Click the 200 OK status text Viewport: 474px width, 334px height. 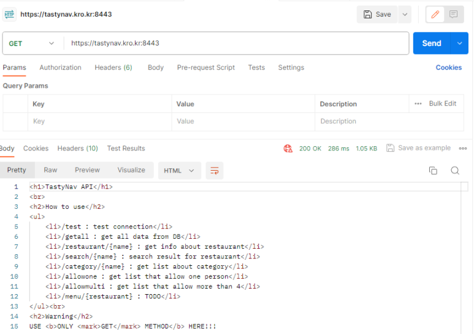[310, 149]
